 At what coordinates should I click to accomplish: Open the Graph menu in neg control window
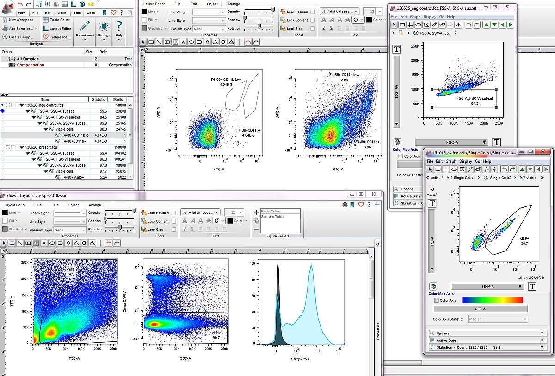(414, 17)
